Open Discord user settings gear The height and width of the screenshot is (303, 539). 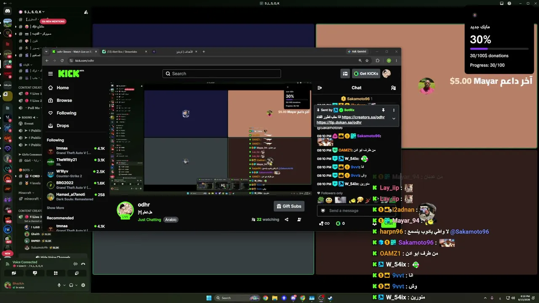83,285
